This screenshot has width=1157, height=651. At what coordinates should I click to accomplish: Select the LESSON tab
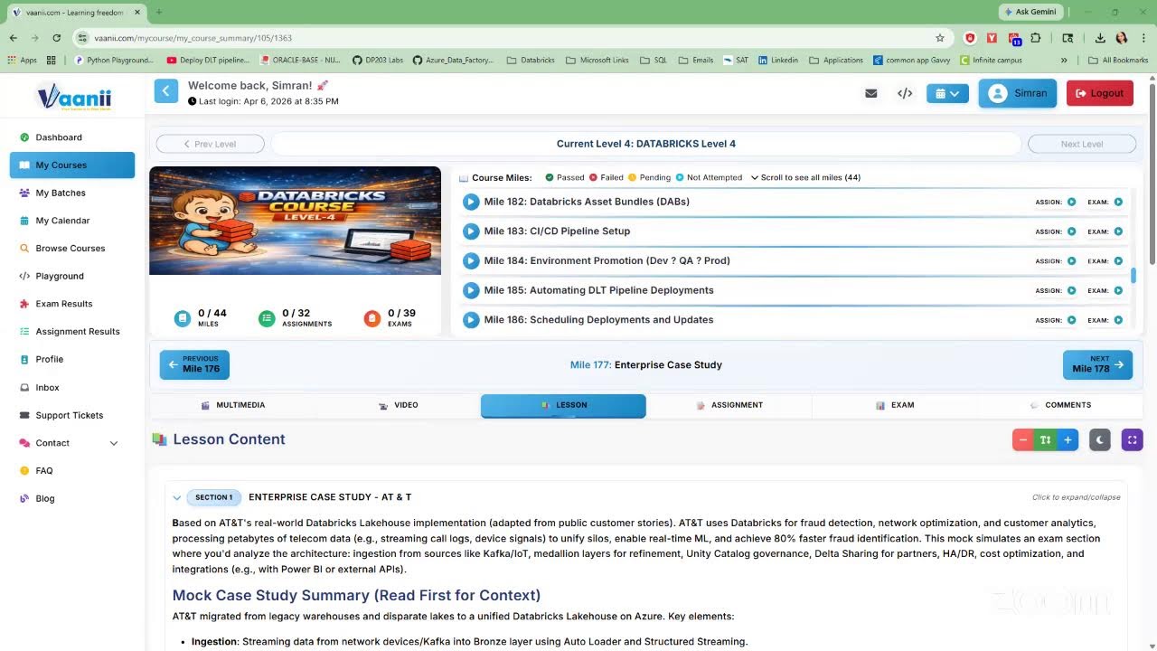click(563, 405)
